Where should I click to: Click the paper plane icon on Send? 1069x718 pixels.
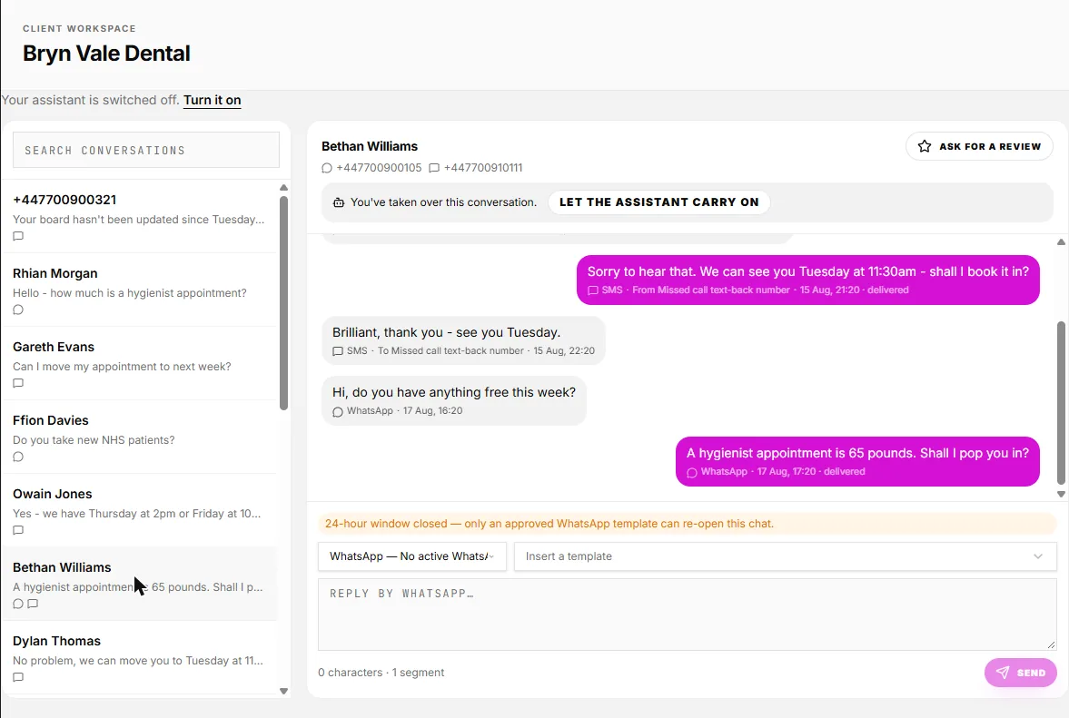[1002, 673]
